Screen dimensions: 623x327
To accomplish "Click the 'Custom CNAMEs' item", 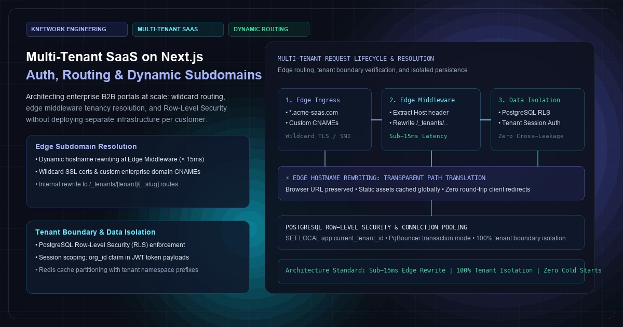I will pos(311,123).
